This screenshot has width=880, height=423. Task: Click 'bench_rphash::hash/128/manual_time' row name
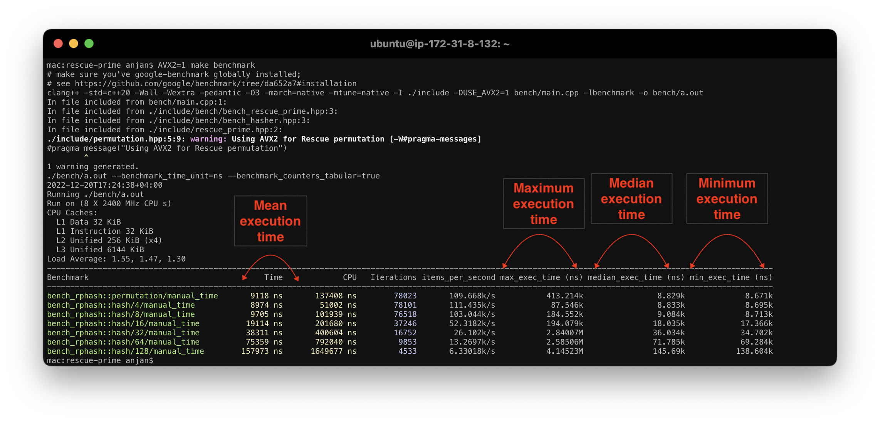[x=126, y=351]
